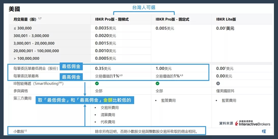
Task: Click the IBKR Lite版 column header
Action: click(226, 20)
